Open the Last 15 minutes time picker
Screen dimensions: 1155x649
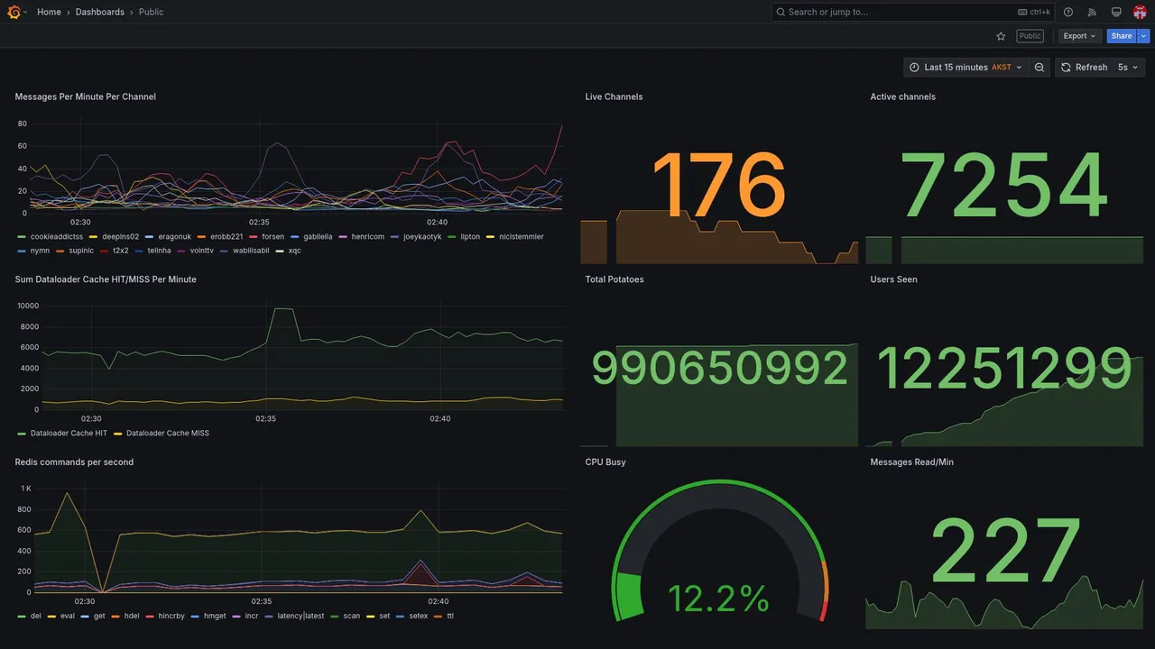(966, 68)
